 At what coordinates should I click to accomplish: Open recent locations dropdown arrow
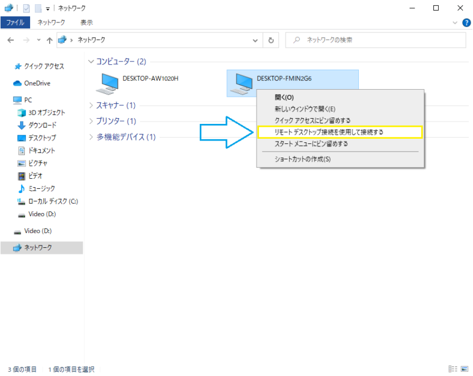pyautogui.click(x=38, y=40)
